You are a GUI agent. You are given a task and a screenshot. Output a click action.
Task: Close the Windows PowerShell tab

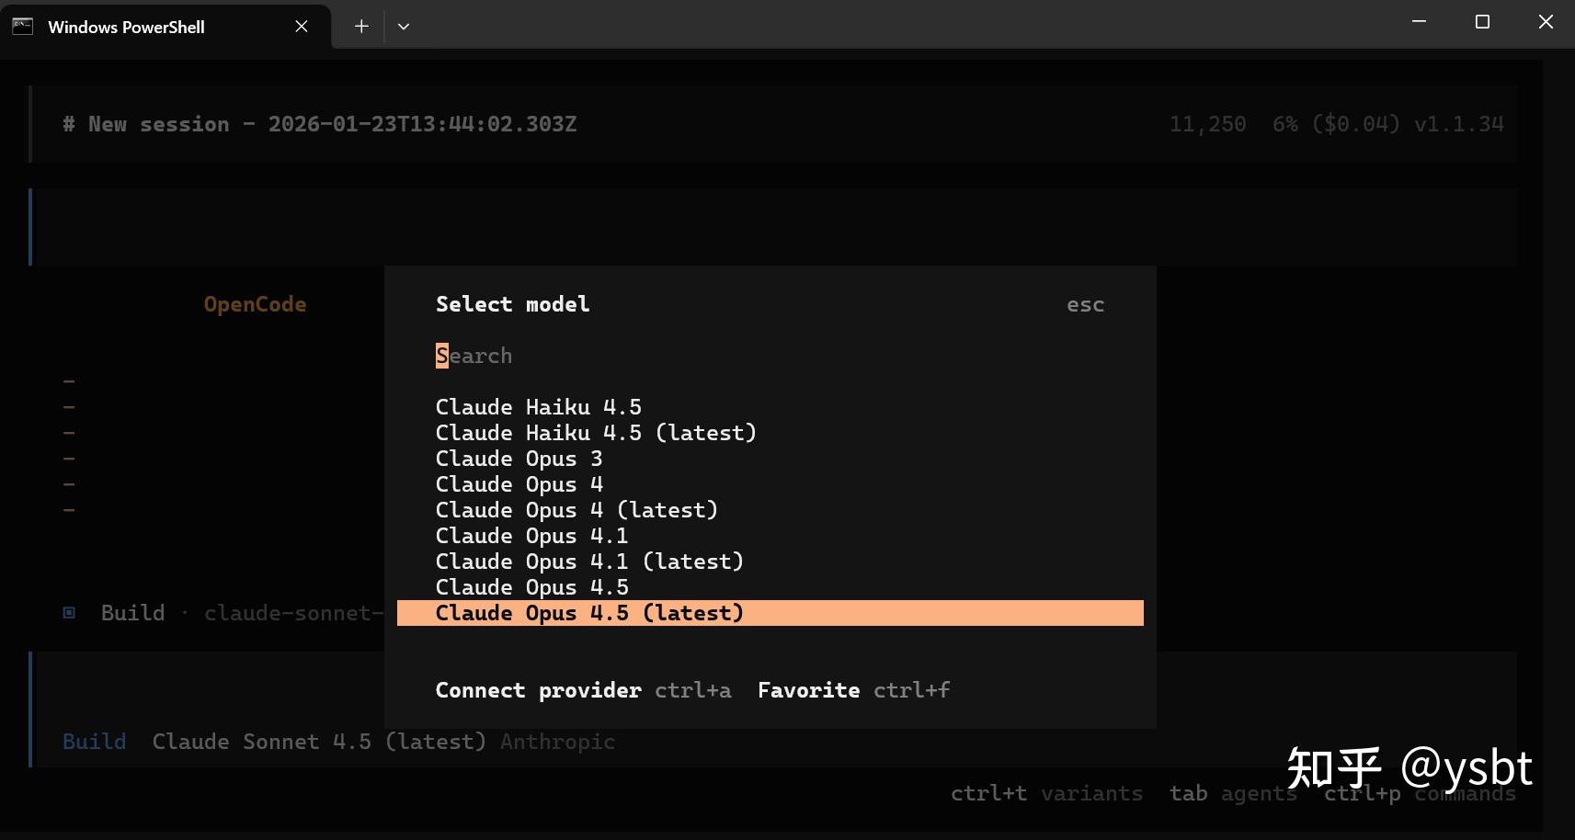click(301, 27)
